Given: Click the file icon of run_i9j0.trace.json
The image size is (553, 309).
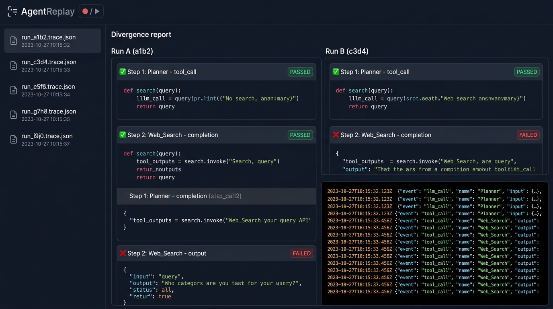Looking at the screenshot, I should [x=14, y=140].
